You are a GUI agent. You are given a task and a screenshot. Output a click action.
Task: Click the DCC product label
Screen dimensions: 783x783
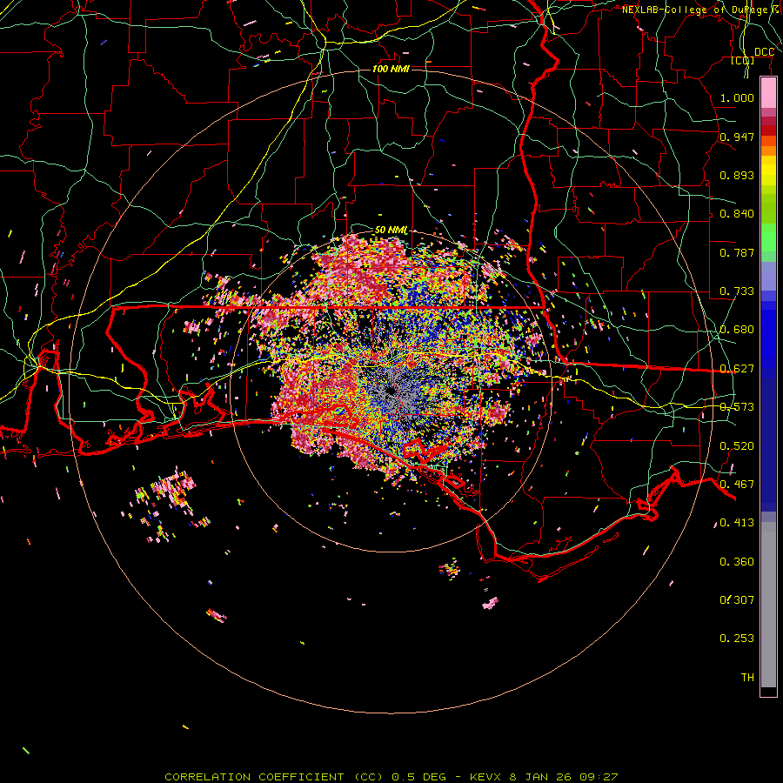pyautogui.click(x=764, y=52)
